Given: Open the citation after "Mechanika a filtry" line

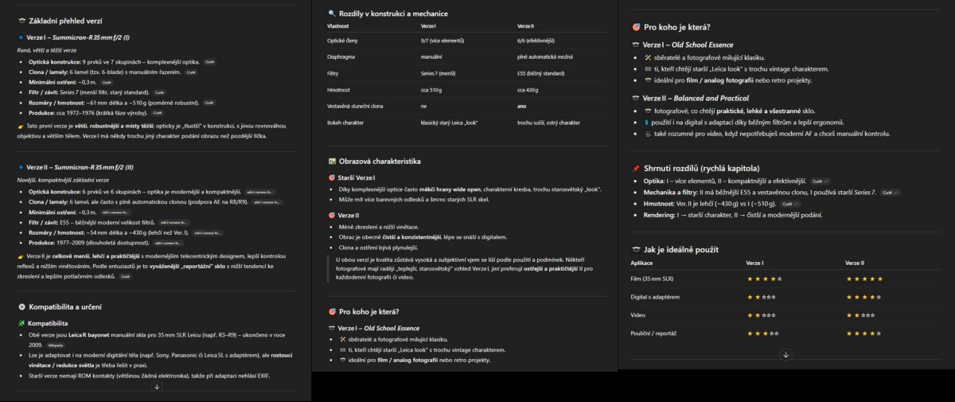Looking at the screenshot, I should tap(888, 193).
